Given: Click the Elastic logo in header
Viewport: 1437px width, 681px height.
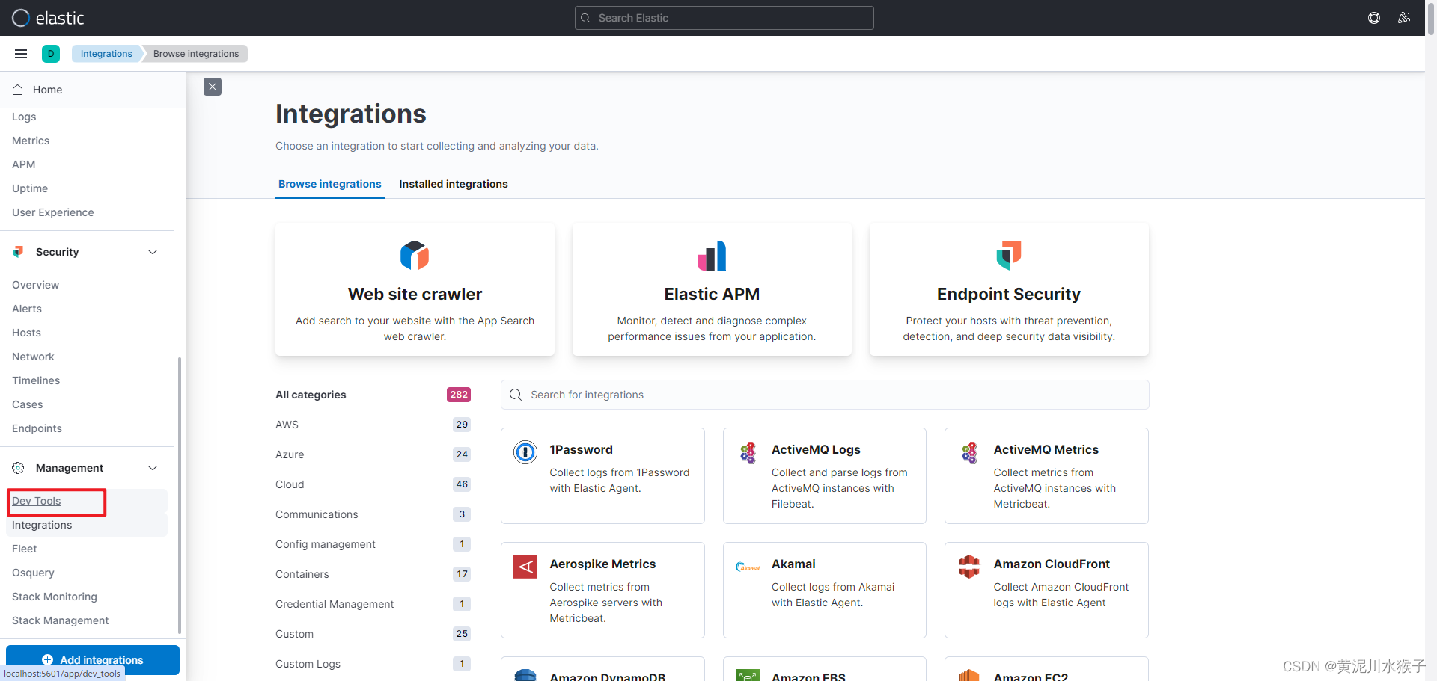Looking at the screenshot, I should click(48, 18).
